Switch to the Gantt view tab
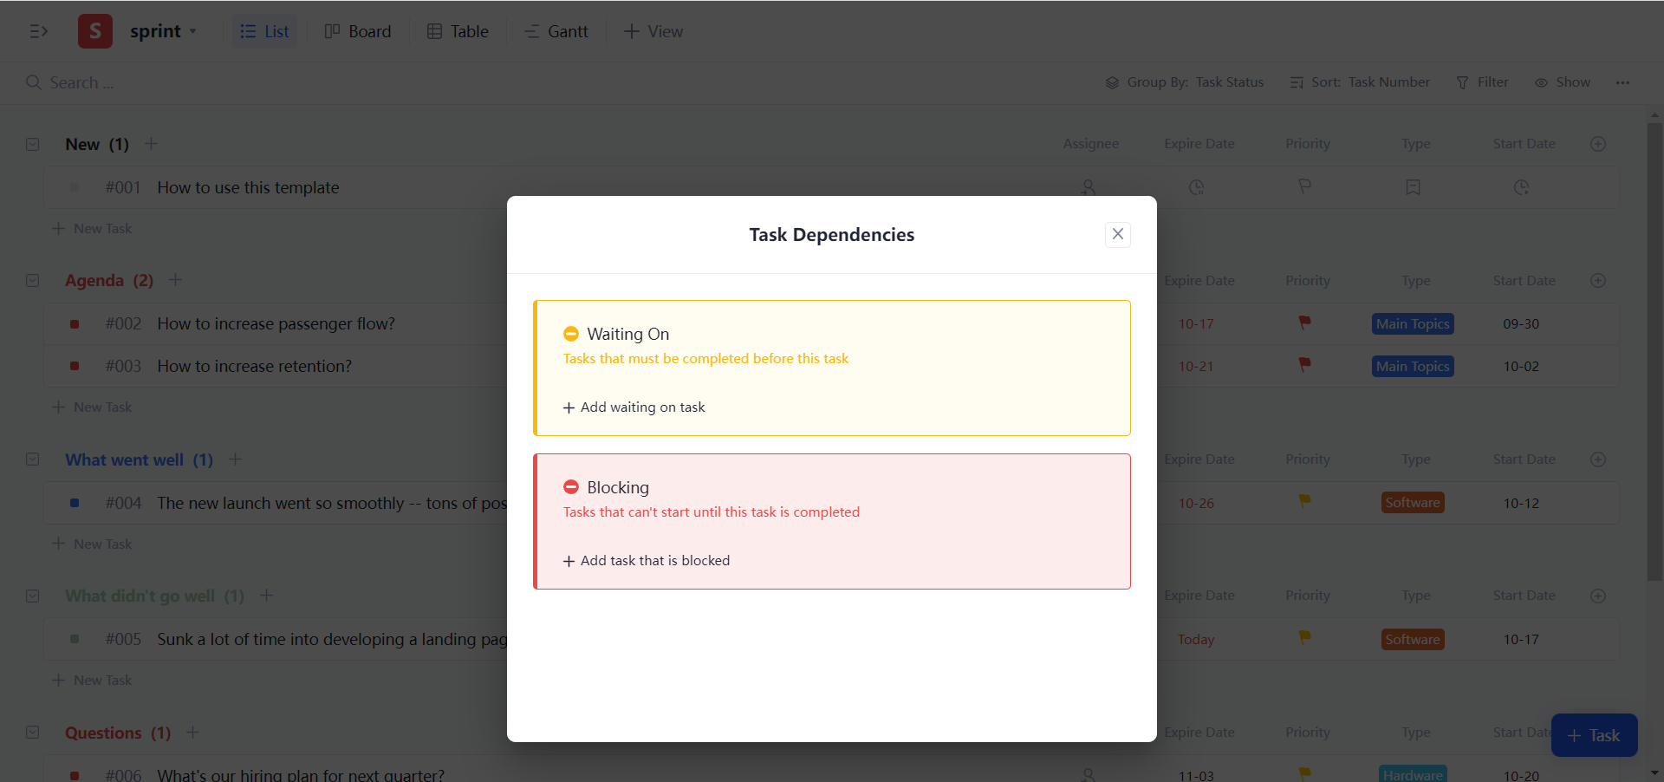 [x=556, y=31]
